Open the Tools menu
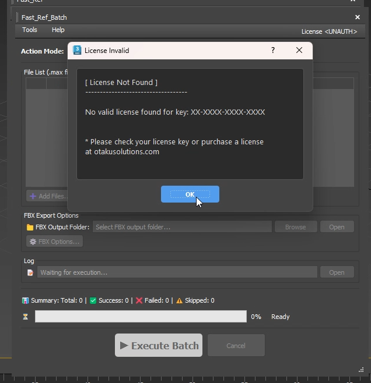This screenshot has width=371, height=383. [x=29, y=30]
